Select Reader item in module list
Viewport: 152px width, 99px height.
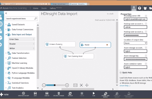(22, 44)
